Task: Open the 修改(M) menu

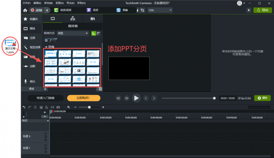Action: click(x=48, y=3)
